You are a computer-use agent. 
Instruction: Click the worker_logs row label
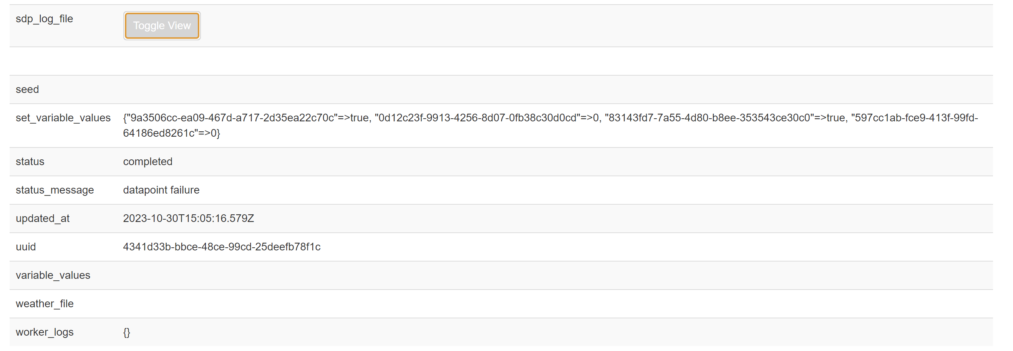pos(44,332)
